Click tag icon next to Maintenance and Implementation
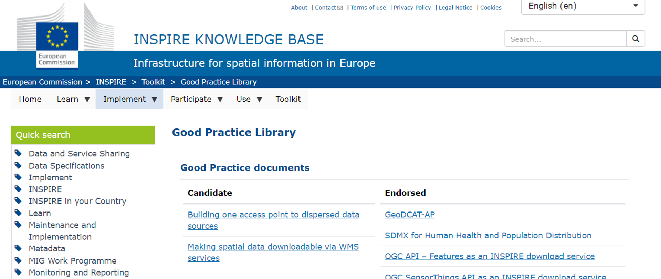 point(18,225)
